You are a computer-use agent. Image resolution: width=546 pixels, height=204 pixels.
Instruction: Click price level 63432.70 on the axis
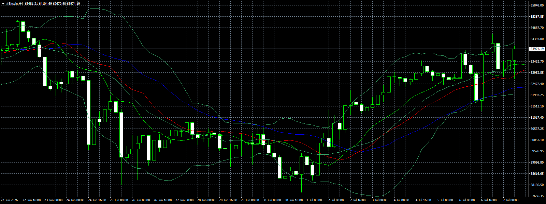[537, 62]
